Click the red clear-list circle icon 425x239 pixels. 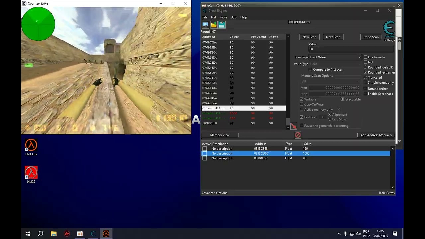[298, 135]
